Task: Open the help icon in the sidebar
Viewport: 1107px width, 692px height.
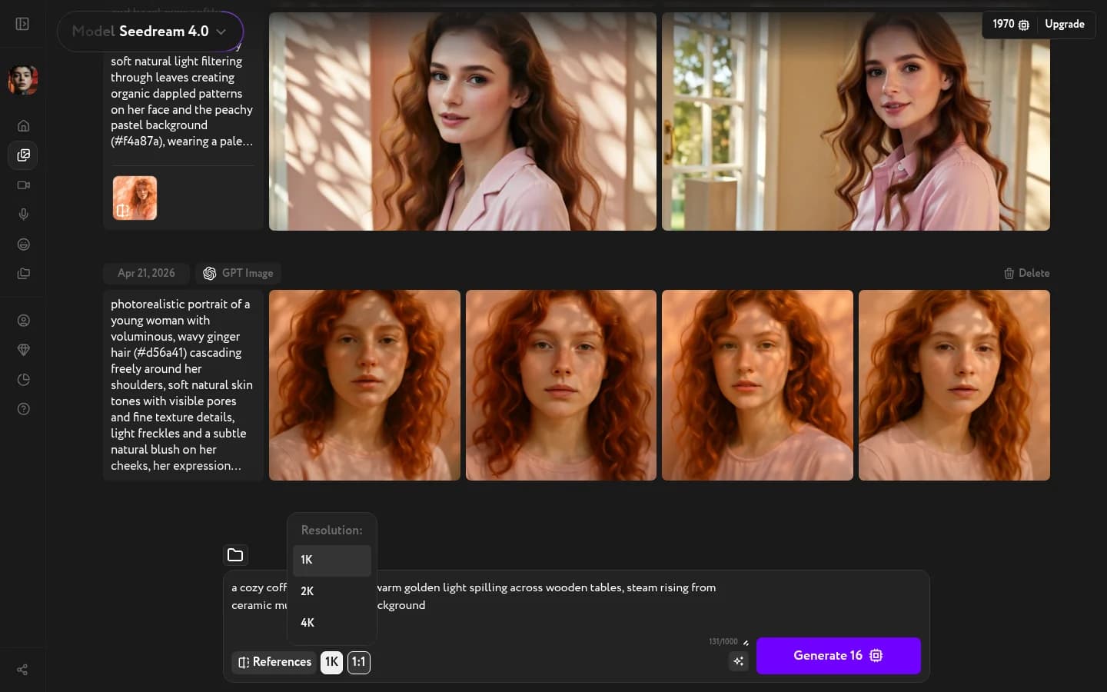Action: pyautogui.click(x=23, y=409)
